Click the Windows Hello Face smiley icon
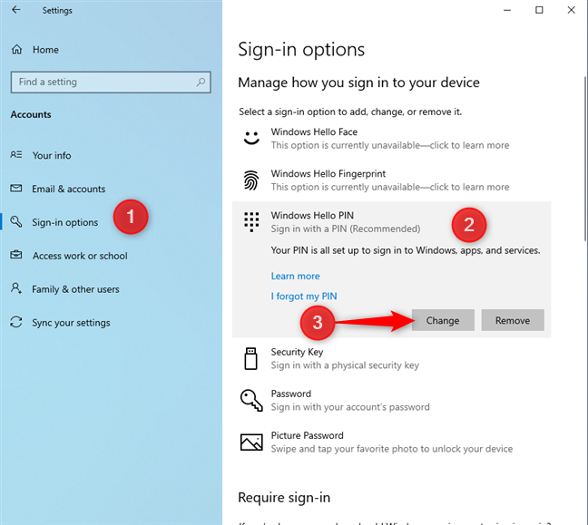The height and width of the screenshot is (525, 588). click(251, 138)
